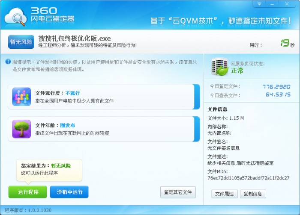
Task: Click the 鉴定结果为 tooltip bubble
Action: [49, 170]
